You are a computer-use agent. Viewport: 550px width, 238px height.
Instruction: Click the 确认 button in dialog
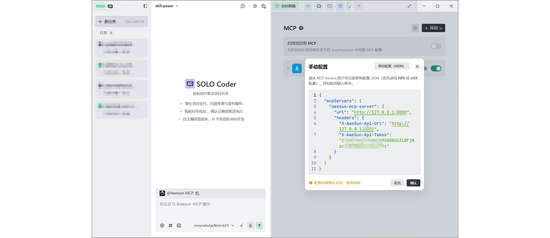413,183
